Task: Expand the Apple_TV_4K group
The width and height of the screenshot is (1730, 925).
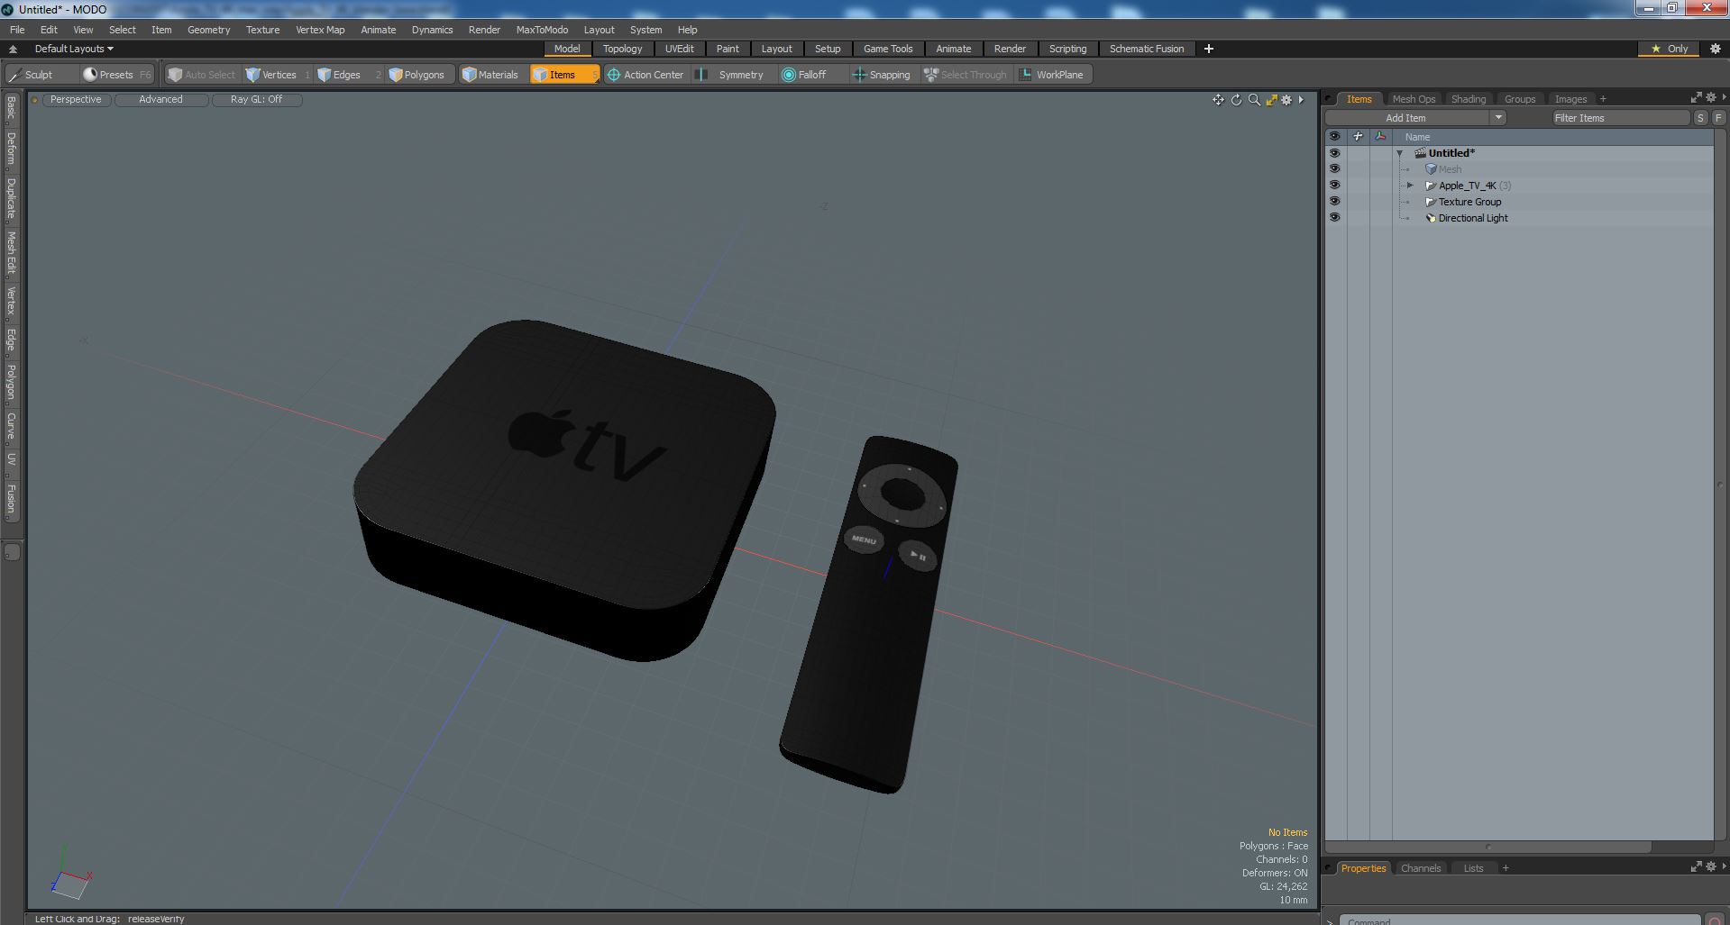Action: point(1411,186)
